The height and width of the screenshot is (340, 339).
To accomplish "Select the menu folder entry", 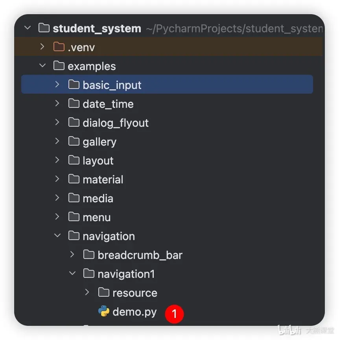I will click(167, 217).
